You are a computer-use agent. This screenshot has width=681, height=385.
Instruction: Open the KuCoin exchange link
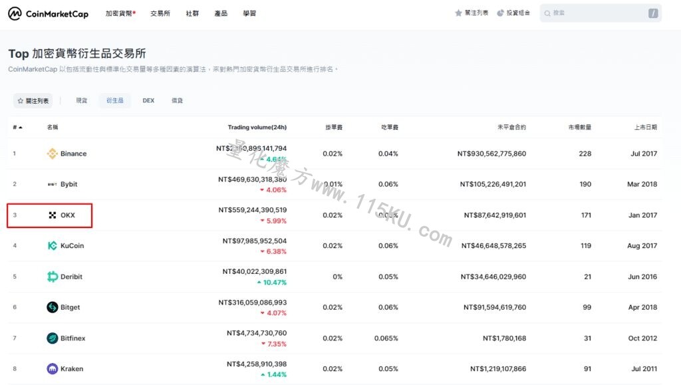click(x=72, y=245)
